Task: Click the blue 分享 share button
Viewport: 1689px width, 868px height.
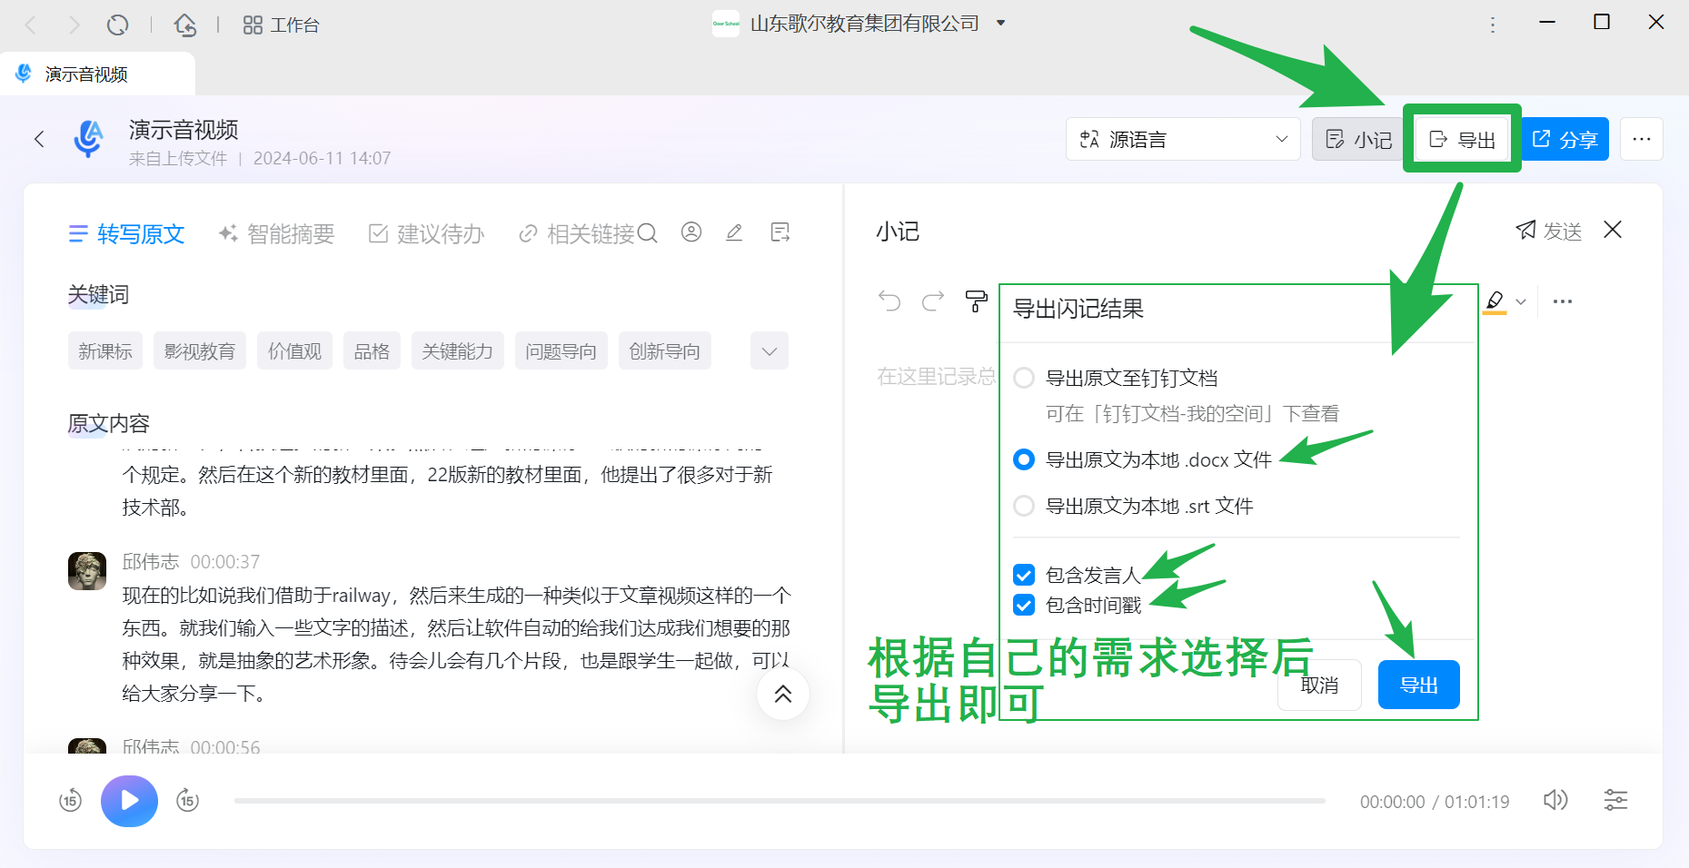Action: tap(1565, 139)
